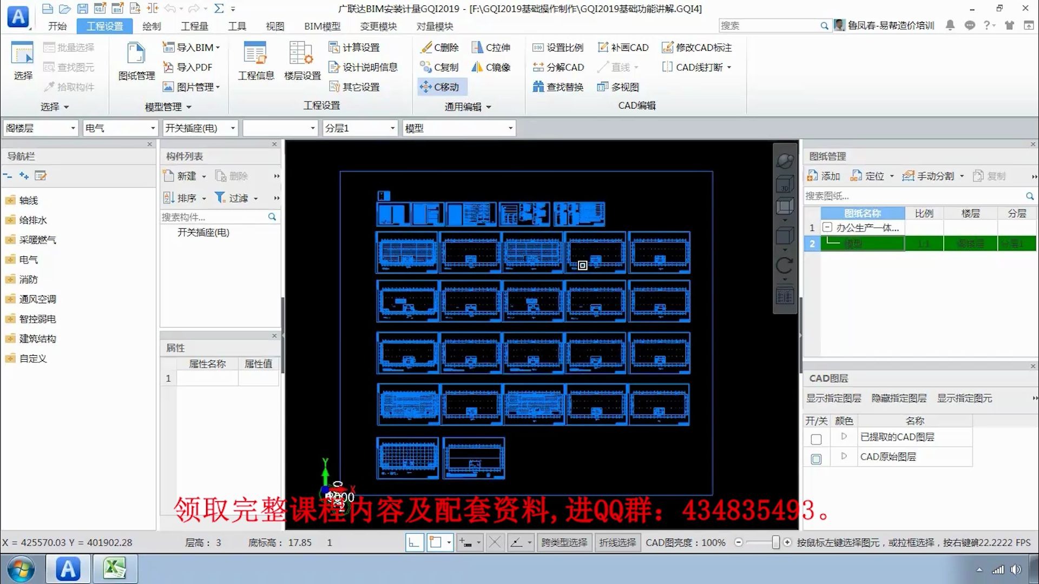Toggle 已提取的CAD图层 checkbox

coord(816,439)
